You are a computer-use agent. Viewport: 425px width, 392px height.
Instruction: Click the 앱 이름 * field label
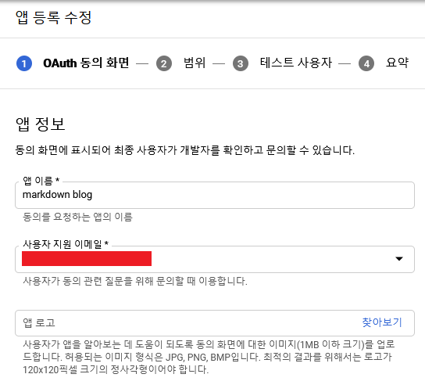pos(41,181)
